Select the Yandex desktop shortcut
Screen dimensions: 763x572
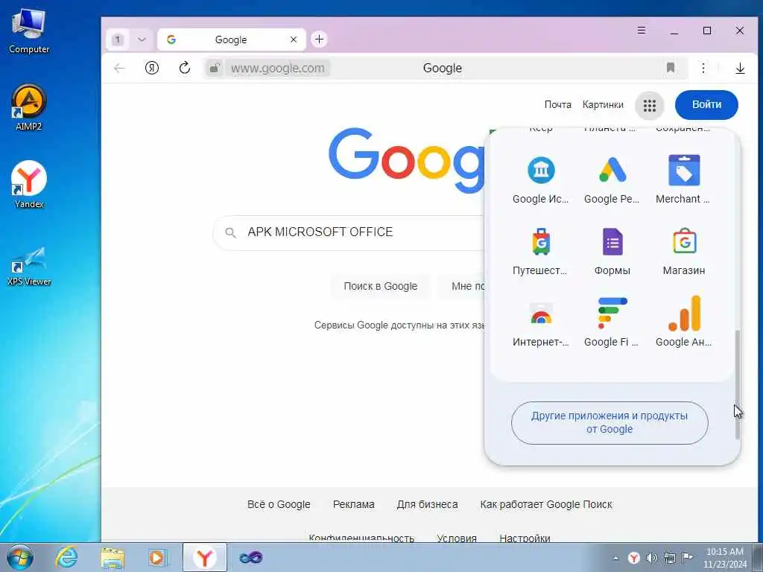[29, 185]
